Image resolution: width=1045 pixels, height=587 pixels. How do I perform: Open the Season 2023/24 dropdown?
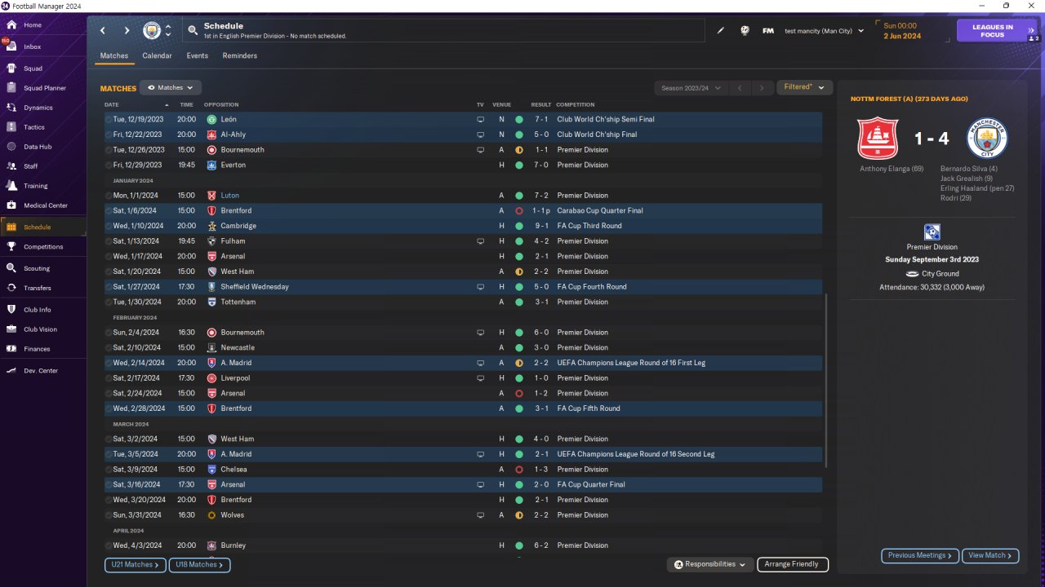[690, 87]
